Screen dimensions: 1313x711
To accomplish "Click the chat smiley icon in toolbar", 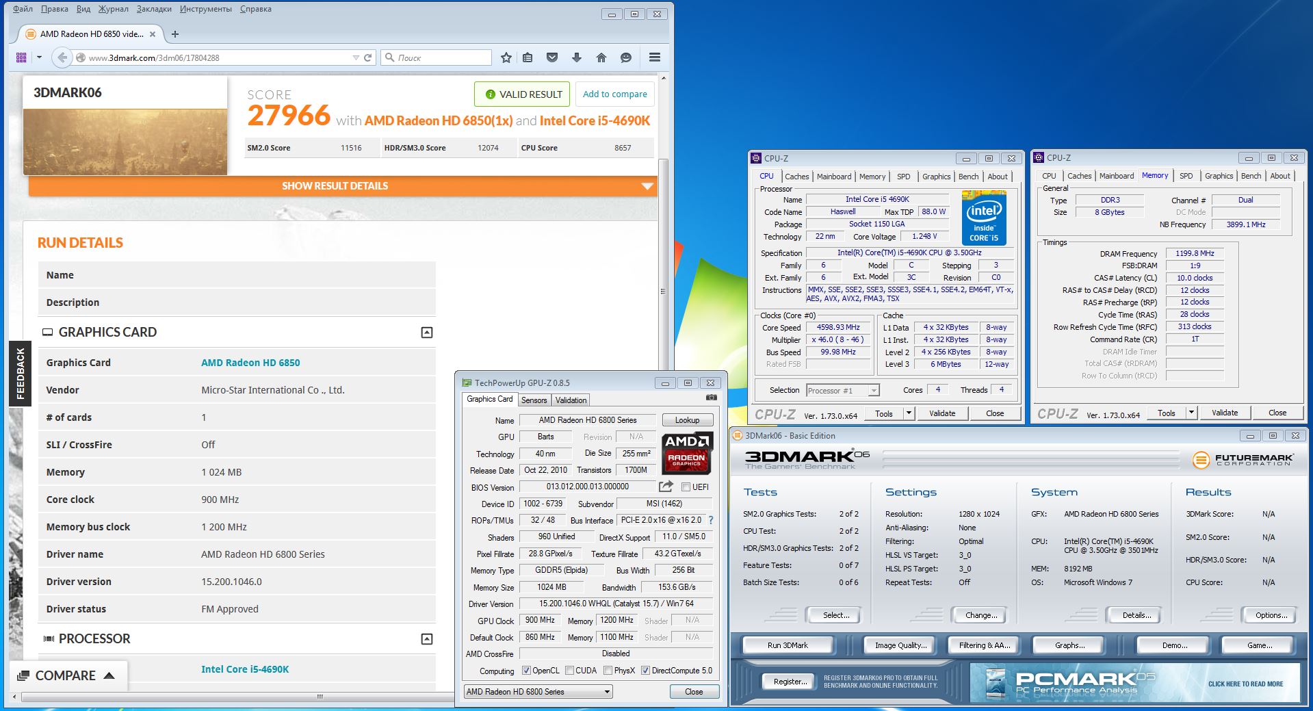I will (x=625, y=57).
